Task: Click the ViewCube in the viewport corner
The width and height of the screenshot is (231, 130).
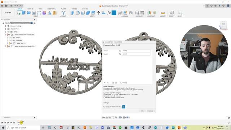Action: (223, 25)
